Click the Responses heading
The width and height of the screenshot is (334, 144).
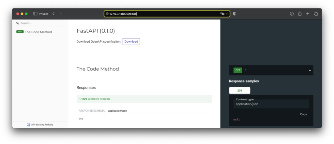point(86,87)
